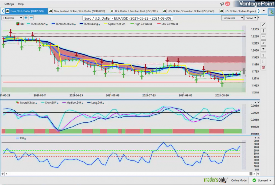Select the vertical line drawing tool
The height and width of the screenshot is (185, 275).
click(x=263, y=31)
